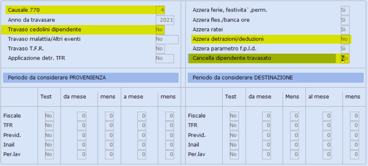The height and width of the screenshot is (166, 368).
Task: Click the Causale 770 value field
Action: coord(160,10)
